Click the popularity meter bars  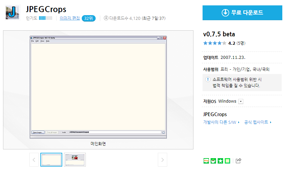[46, 18]
